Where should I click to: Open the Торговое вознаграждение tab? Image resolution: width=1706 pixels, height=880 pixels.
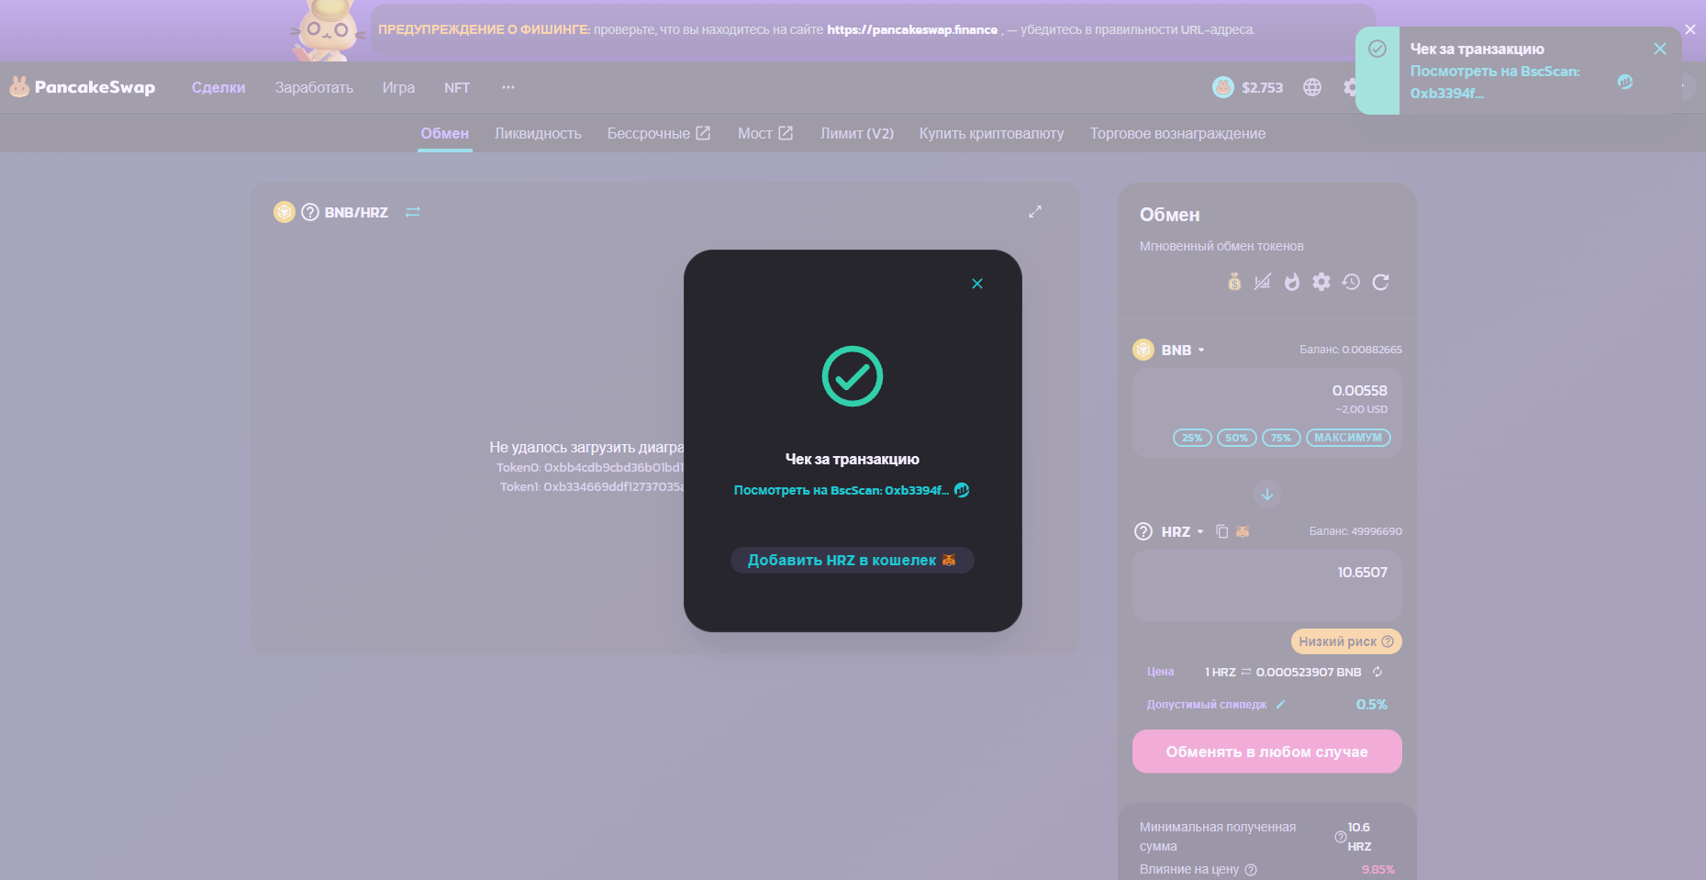[x=1177, y=133]
